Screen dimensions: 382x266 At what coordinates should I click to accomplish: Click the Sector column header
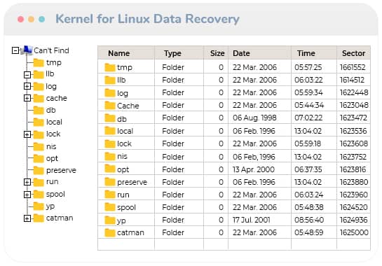pos(353,53)
